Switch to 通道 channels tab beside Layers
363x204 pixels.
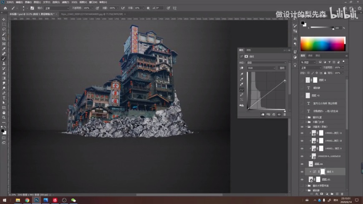(x=310, y=56)
